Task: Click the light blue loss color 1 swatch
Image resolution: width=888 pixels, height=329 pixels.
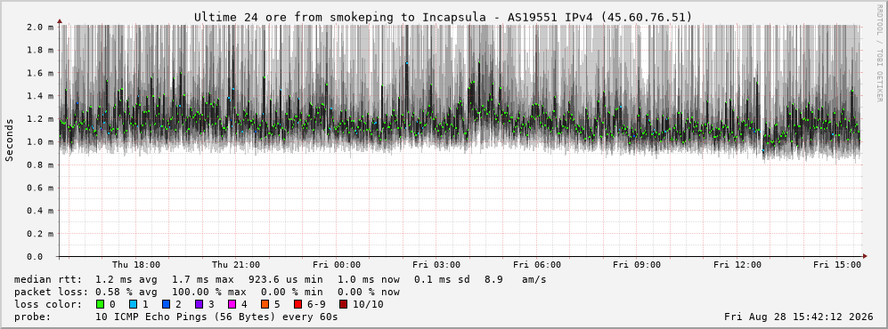Action: (134, 304)
